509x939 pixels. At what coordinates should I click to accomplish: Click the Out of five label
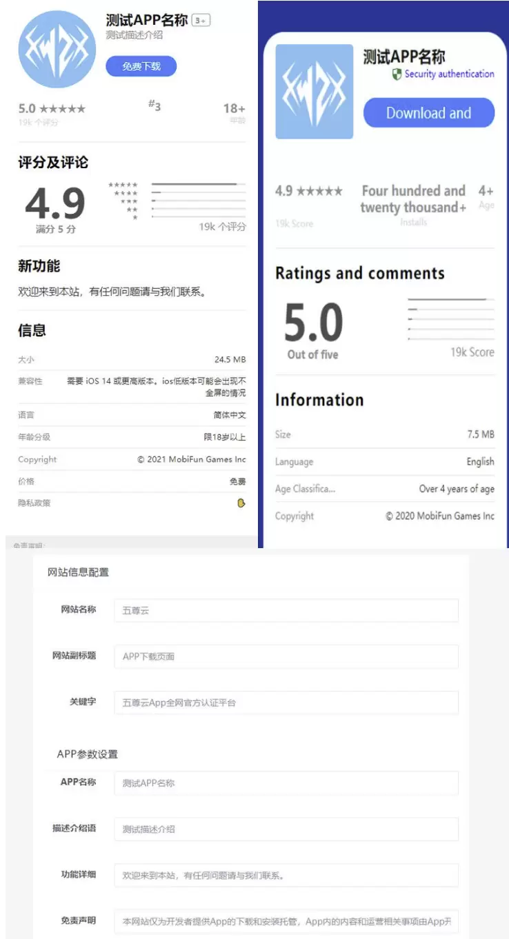click(313, 354)
